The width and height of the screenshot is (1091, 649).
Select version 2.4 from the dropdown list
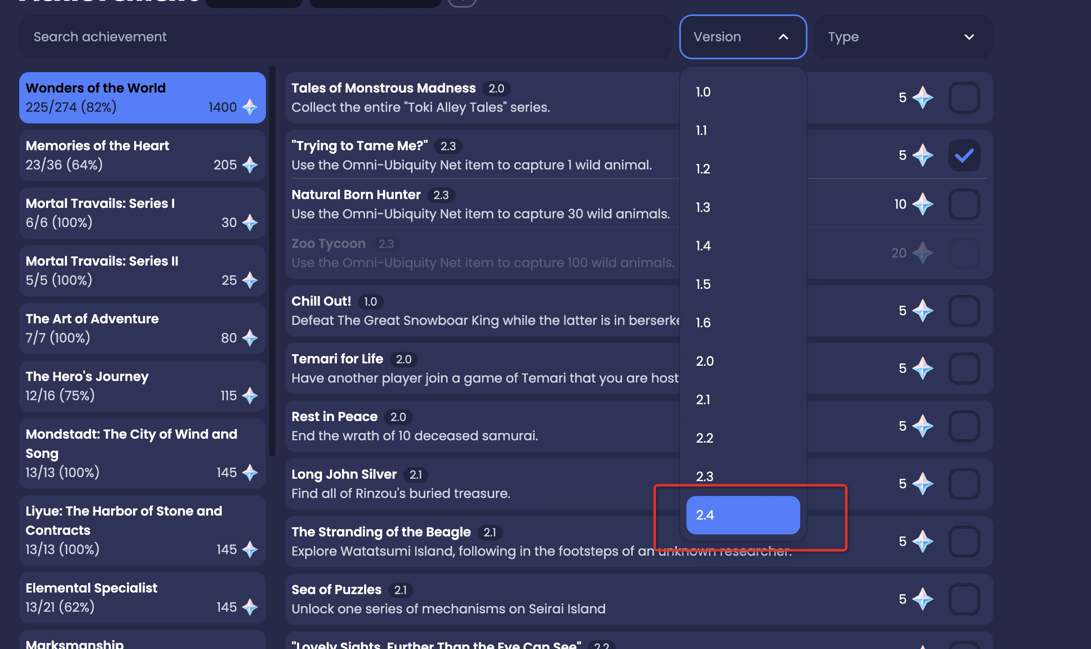(x=742, y=515)
